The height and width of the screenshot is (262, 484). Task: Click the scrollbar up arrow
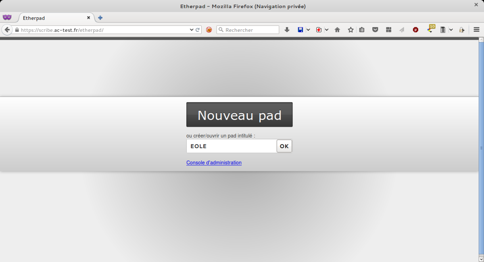481,40
